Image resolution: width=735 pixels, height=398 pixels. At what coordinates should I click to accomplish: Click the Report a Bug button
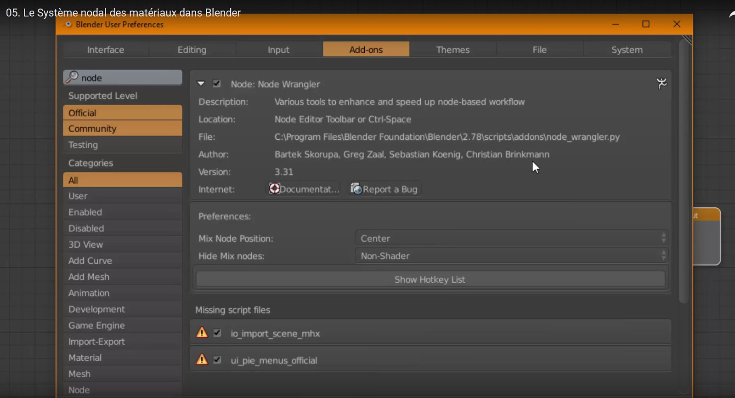tap(384, 189)
